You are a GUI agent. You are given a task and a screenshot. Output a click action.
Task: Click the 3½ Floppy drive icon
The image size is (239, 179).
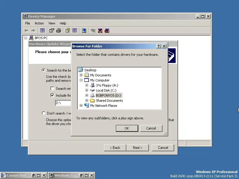92,85
